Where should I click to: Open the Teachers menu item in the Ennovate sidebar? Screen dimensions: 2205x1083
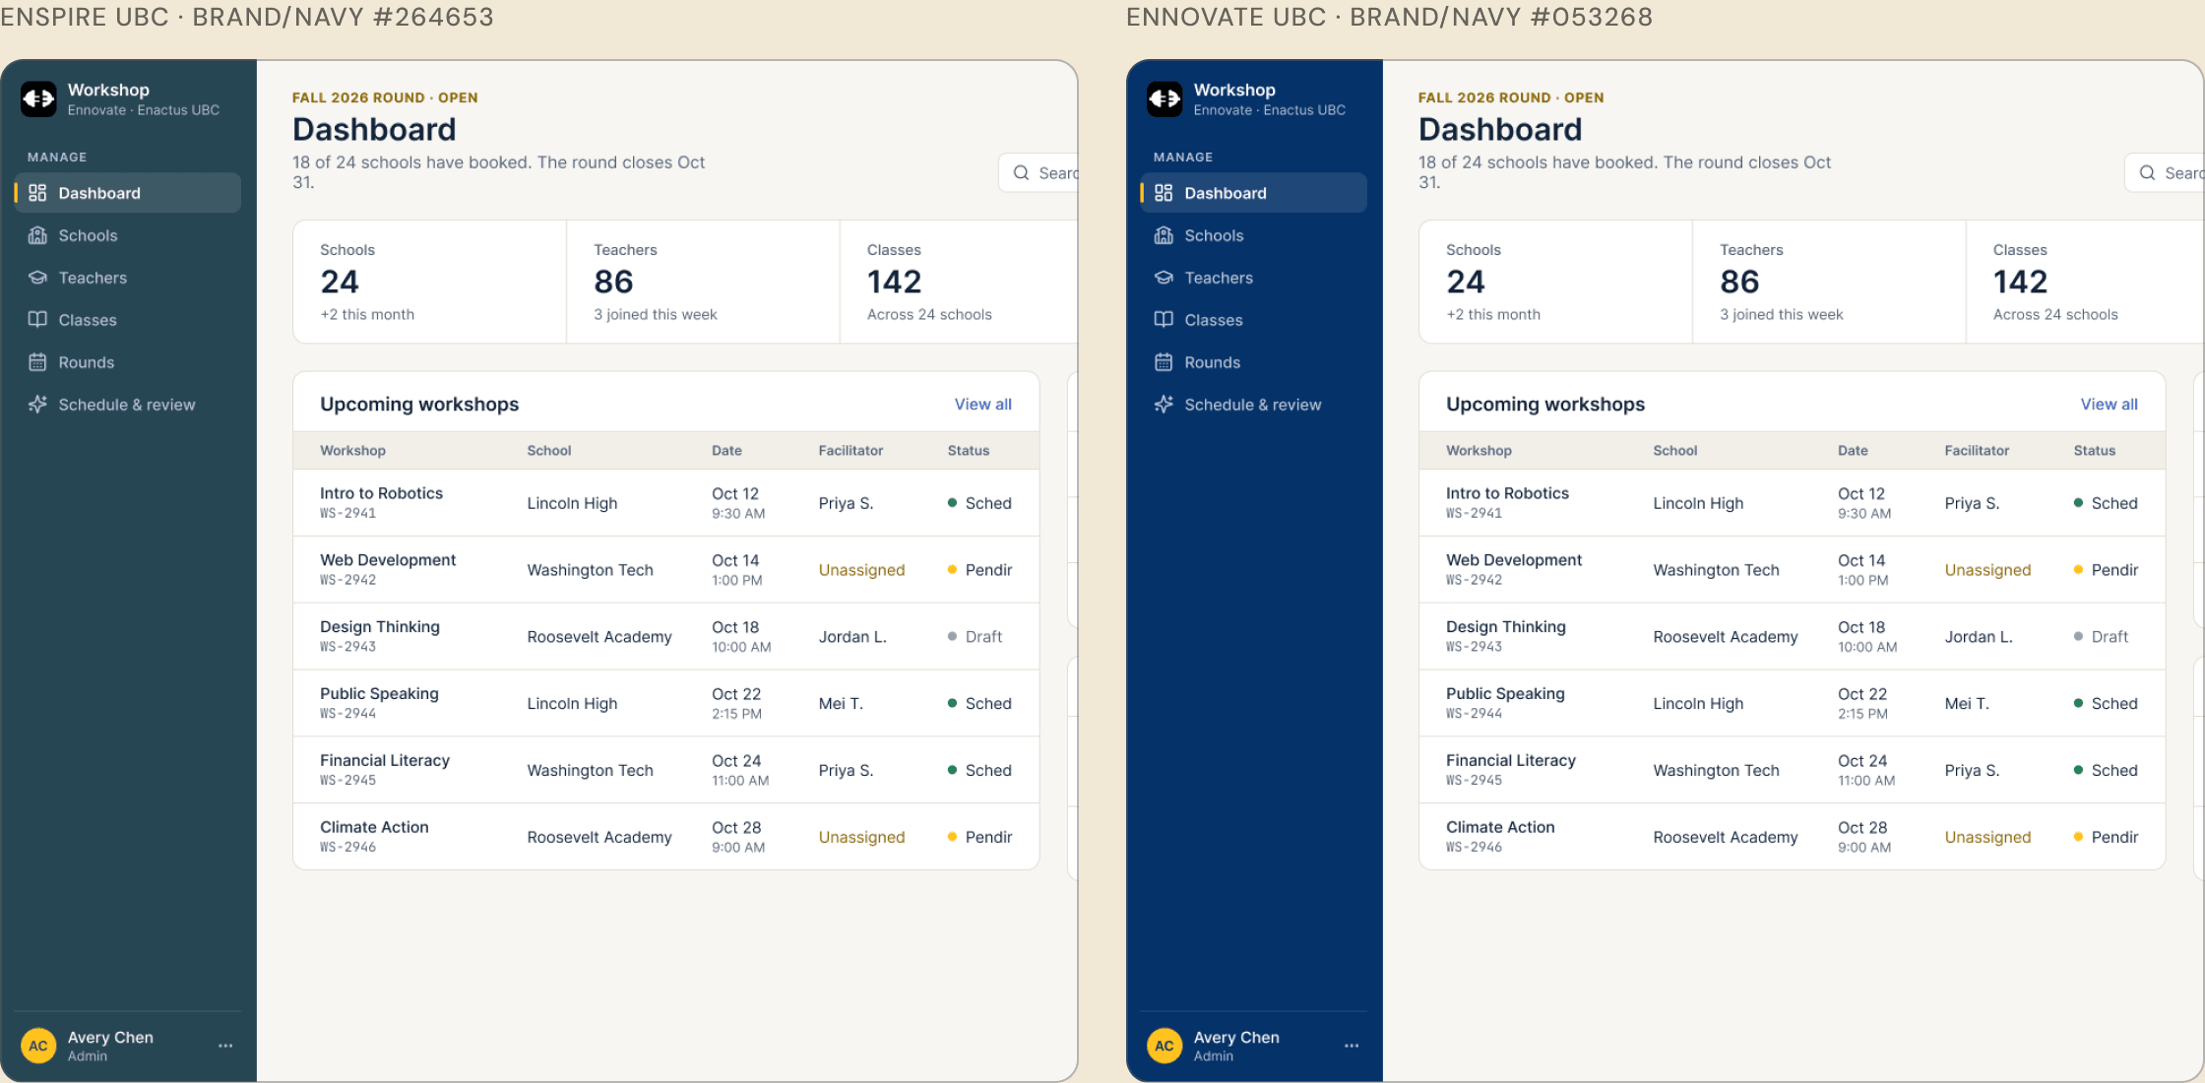[1254, 278]
